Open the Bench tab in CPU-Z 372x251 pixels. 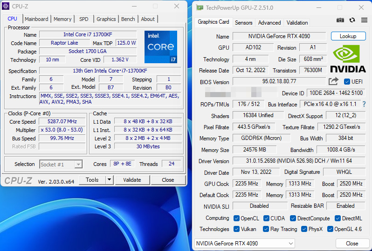tap(128, 19)
